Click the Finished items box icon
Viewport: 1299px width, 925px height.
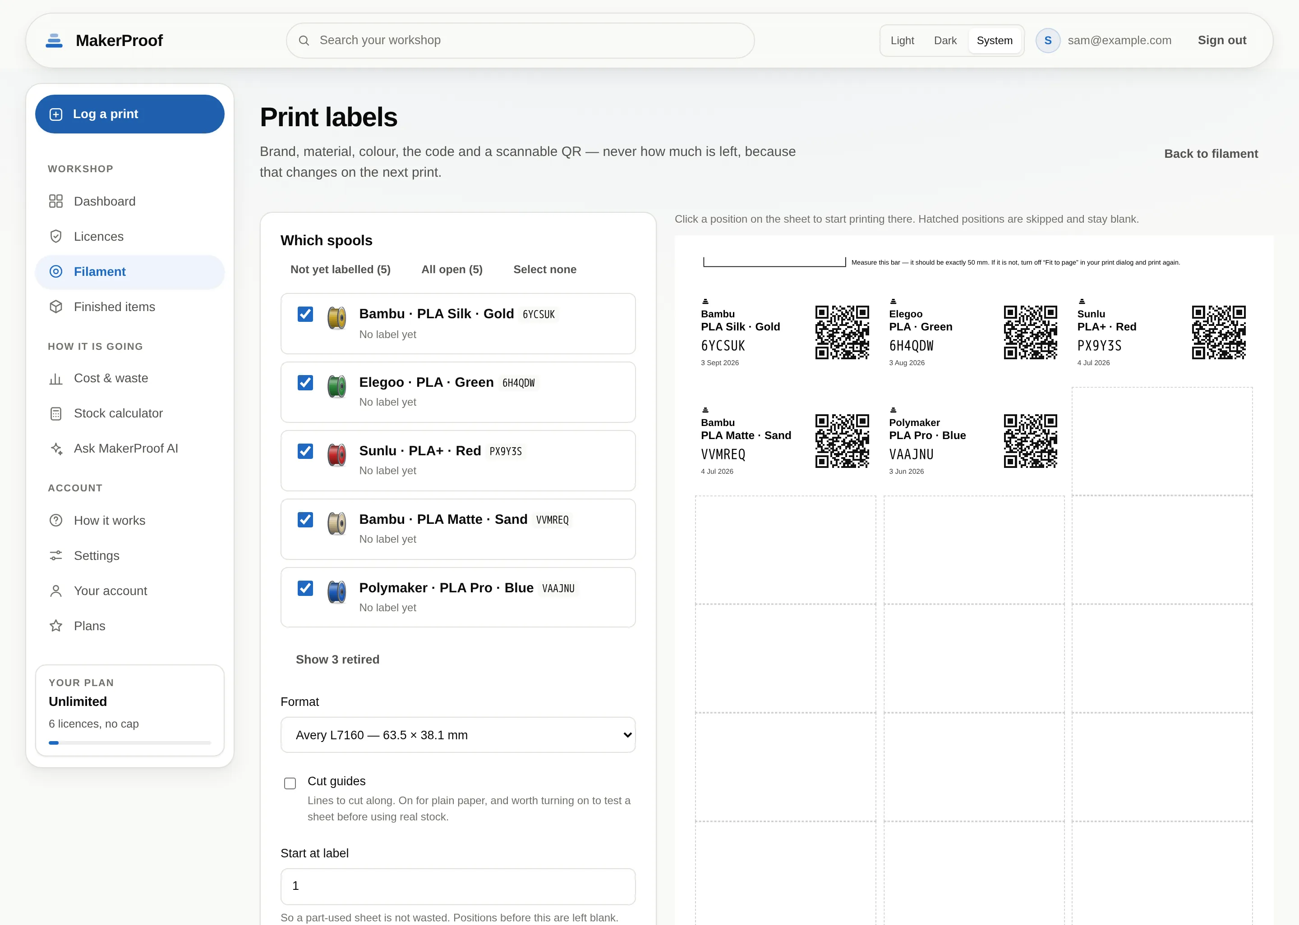[56, 307]
